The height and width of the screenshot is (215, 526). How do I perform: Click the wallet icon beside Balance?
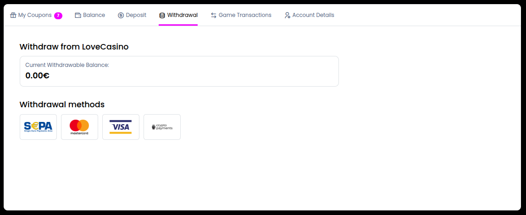coord(78,15)
